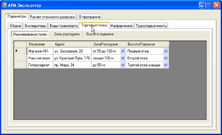The width and height of the screenshot is (222, 135).
Task: Select the Зоны разгрузки inner tab
Action: [x=67, y=34]
